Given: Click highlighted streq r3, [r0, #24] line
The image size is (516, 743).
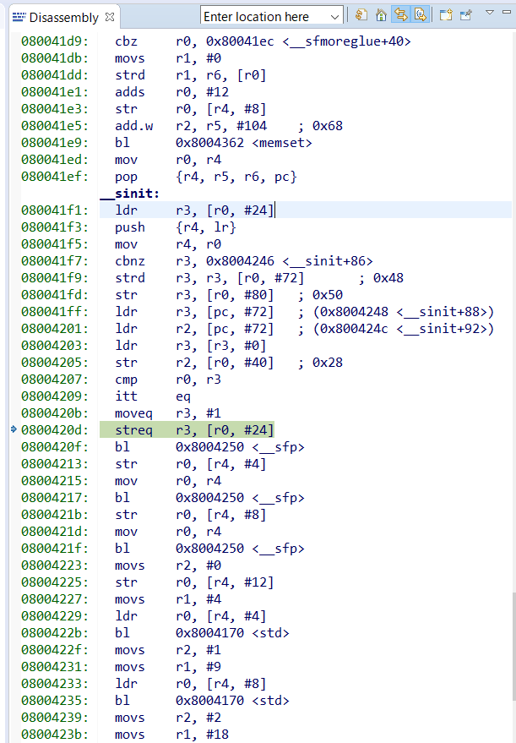Looking at the screenshot, I should [x=187, y=429].
